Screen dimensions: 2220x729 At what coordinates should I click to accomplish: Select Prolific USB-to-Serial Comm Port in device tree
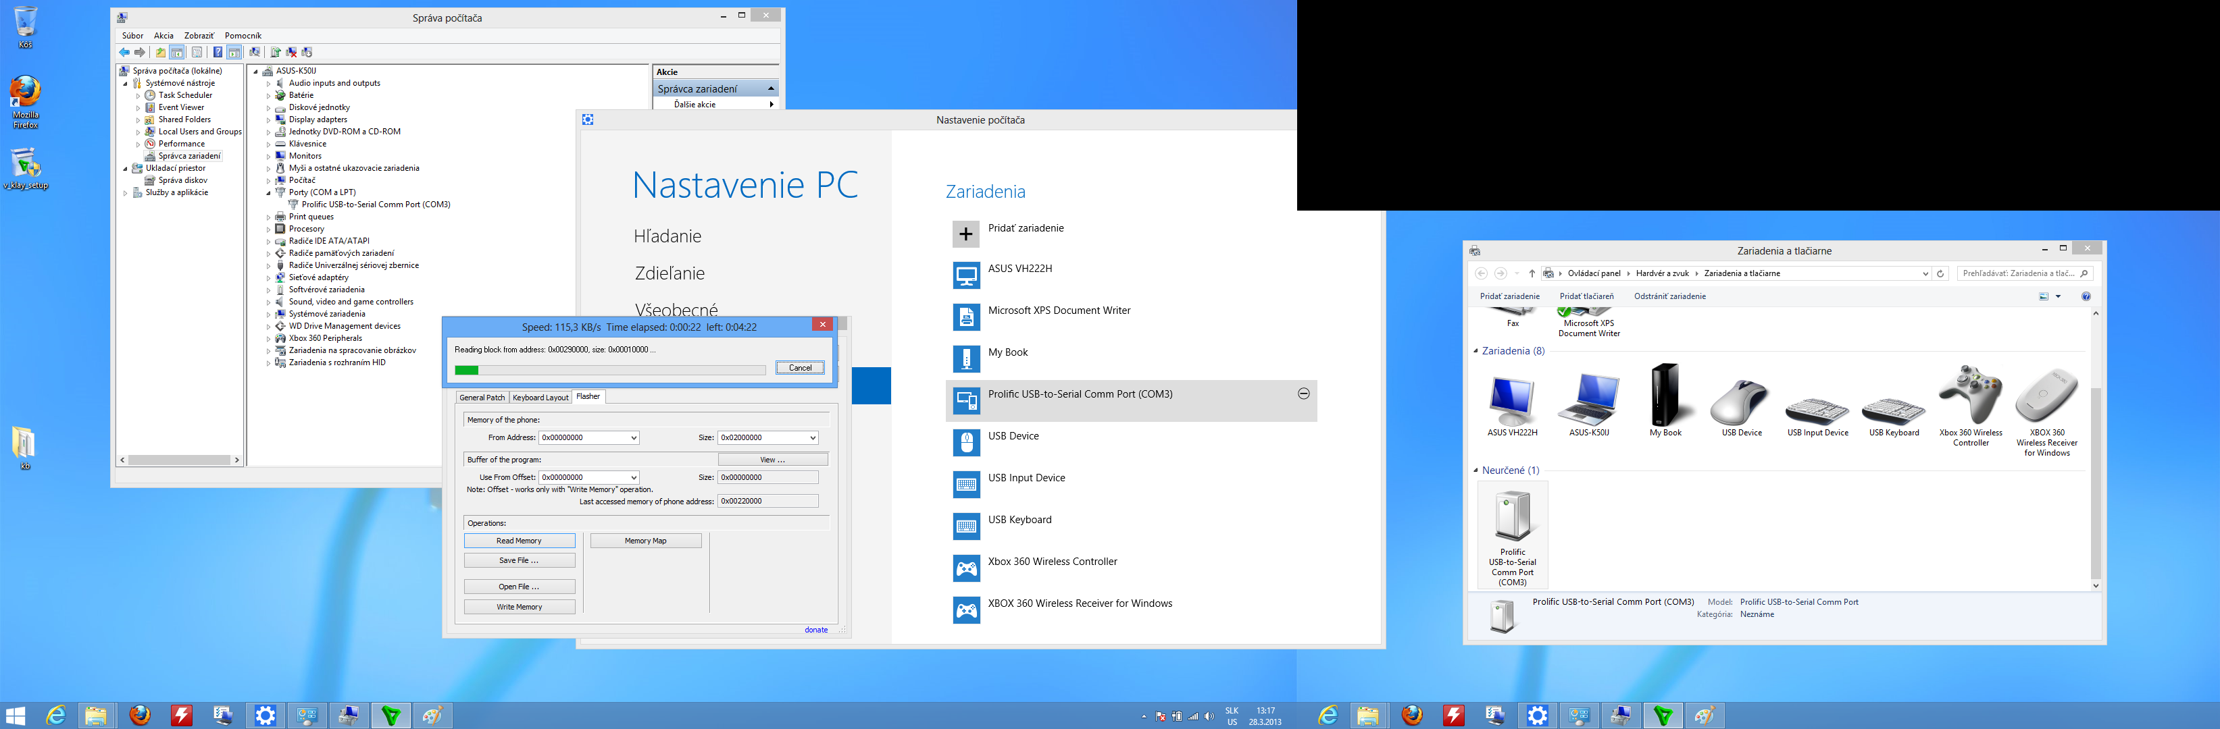[376, 204]
